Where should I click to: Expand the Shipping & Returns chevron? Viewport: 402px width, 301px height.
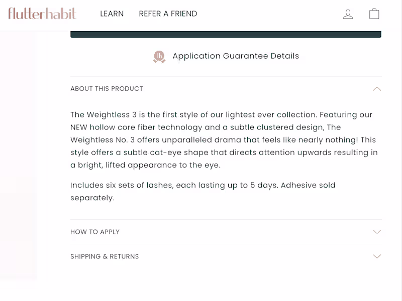click(377, 256)
